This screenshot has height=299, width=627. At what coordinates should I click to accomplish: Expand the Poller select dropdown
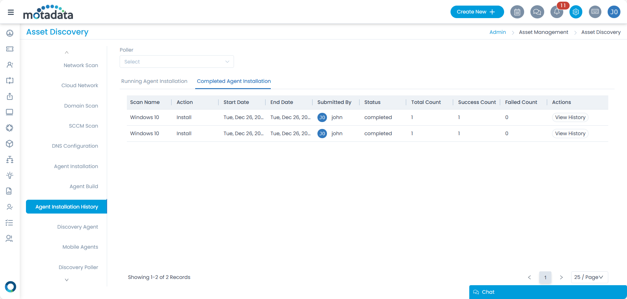(176, 62)
